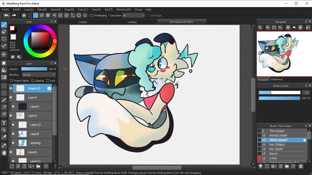Viewport: 312px width, 175px height.
Task: Select the Bucket fill tool
Action: click(4, 70)
